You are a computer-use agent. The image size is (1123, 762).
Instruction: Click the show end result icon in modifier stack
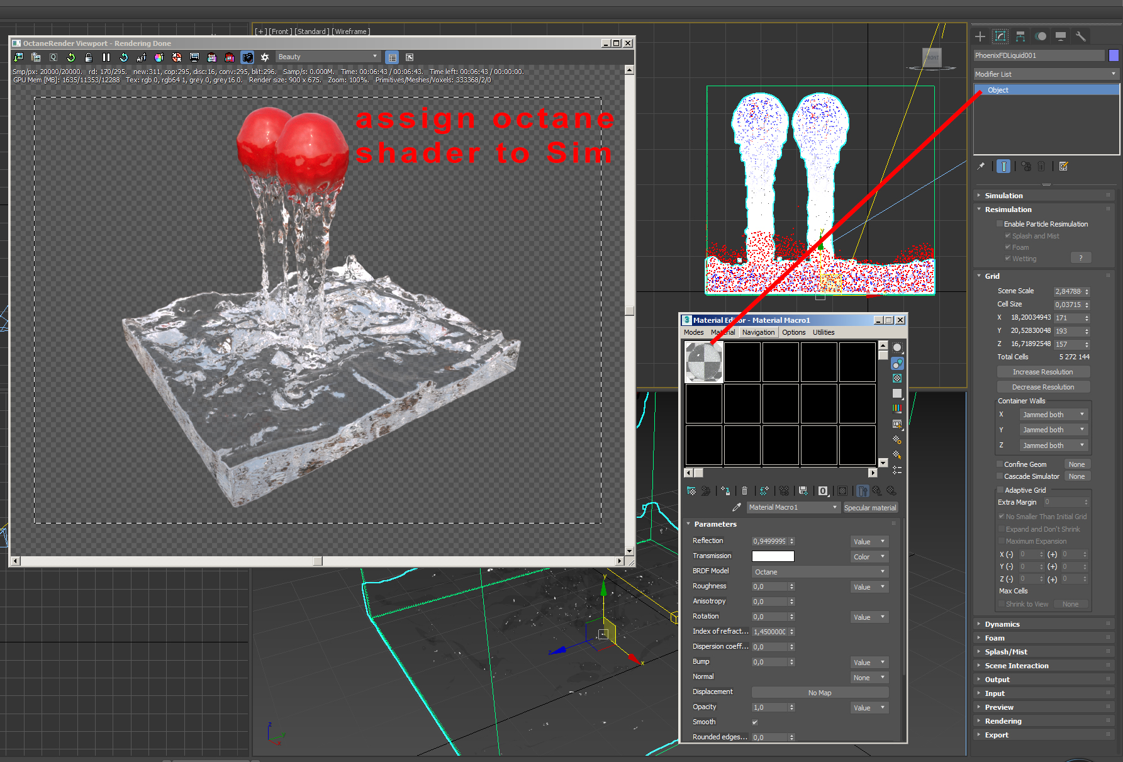tap(1003, 167)
